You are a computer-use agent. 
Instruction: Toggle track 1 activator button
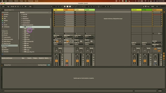point(57,61)
